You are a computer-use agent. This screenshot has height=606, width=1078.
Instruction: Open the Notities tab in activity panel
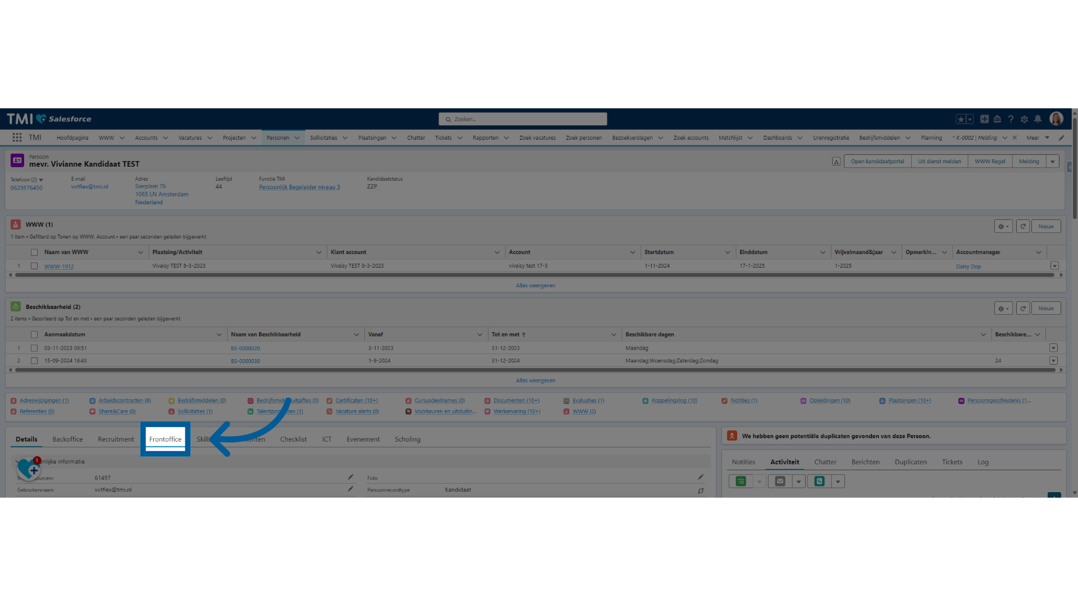point(743,462)
